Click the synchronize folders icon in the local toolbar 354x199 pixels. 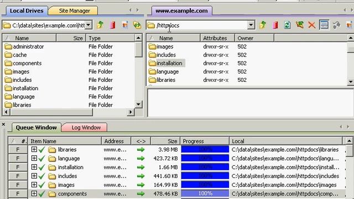137,25
